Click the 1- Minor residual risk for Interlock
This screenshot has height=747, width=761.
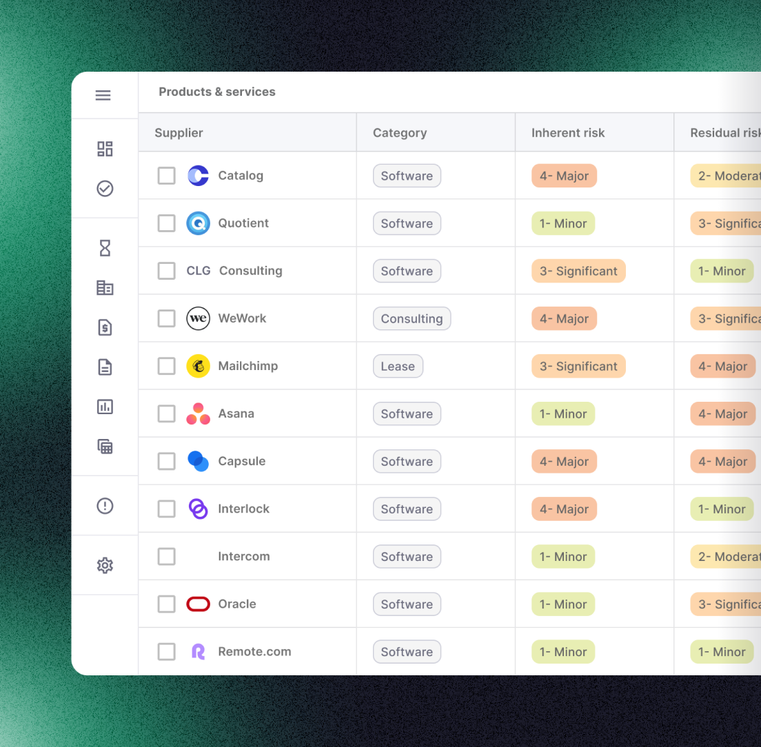(722, 509)
